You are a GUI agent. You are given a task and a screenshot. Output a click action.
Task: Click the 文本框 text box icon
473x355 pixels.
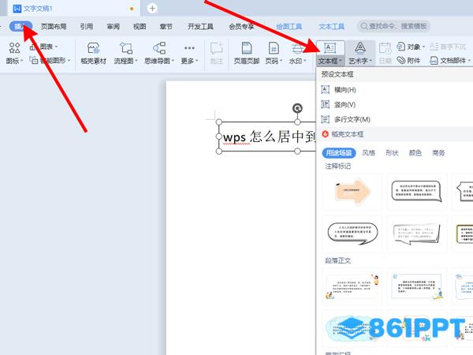[330, 48]
